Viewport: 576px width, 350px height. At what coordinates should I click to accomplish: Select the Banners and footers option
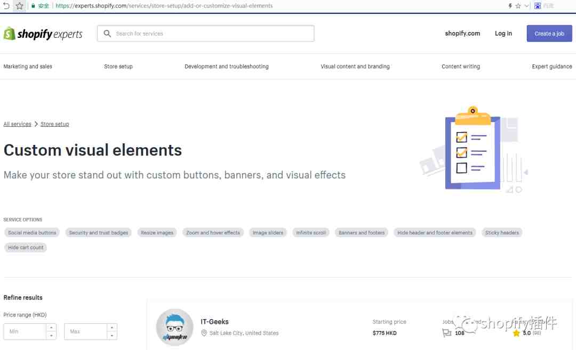tap(362, 233)
